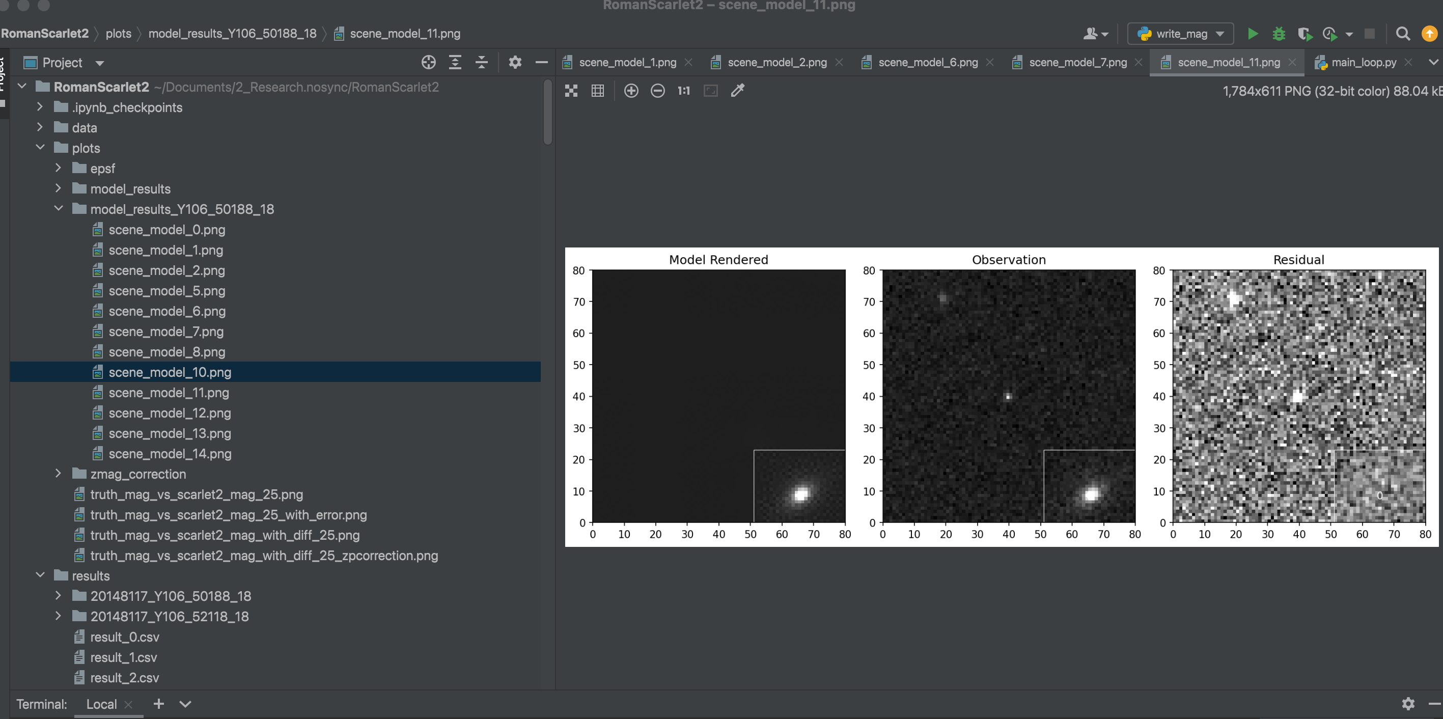Click the Residual plot image
Viewport: 1443px width, 719px height.
1299,396
